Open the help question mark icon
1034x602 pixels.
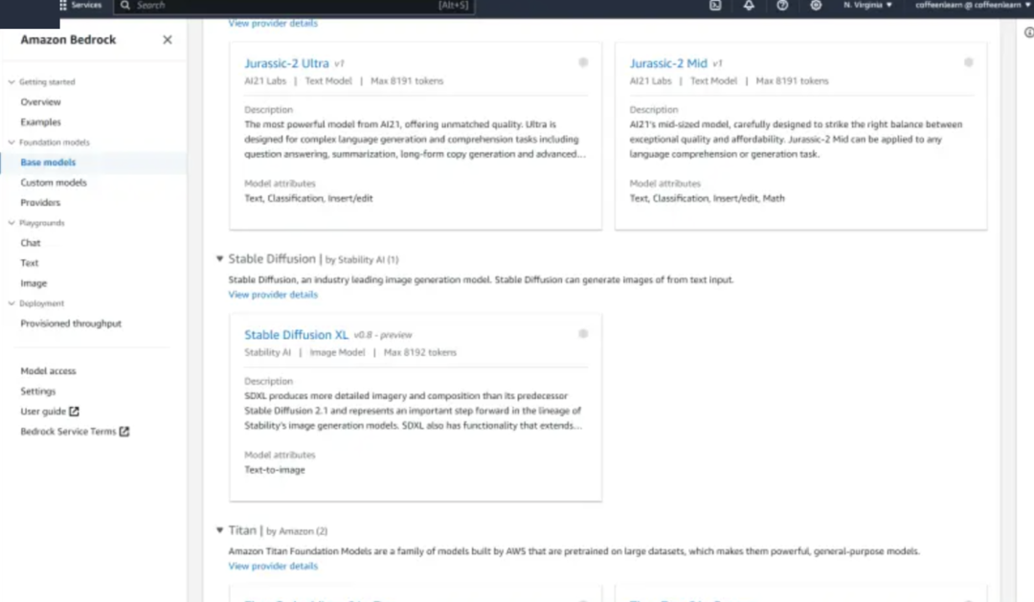(782, 6)
